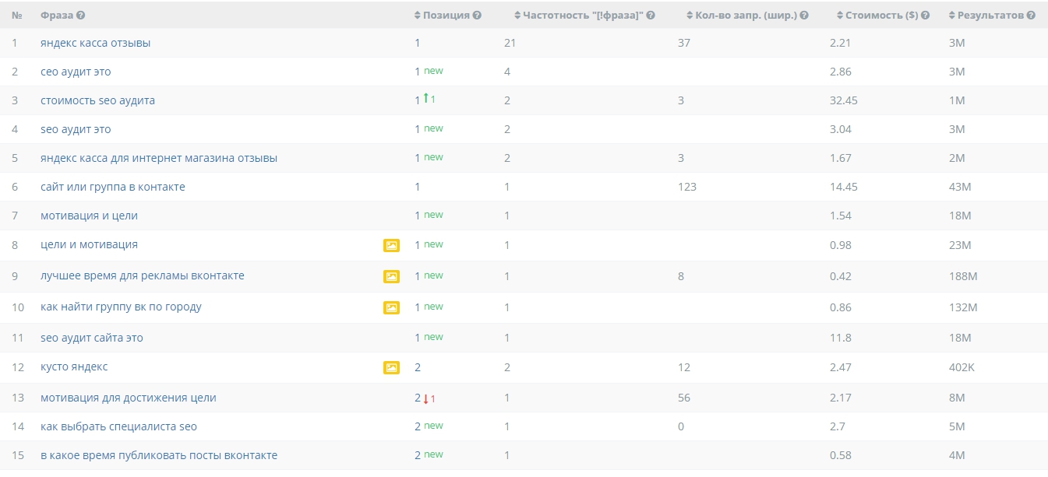Click the image icon beside "лучшее время для рекламы вконтакте"

(391, 276)
